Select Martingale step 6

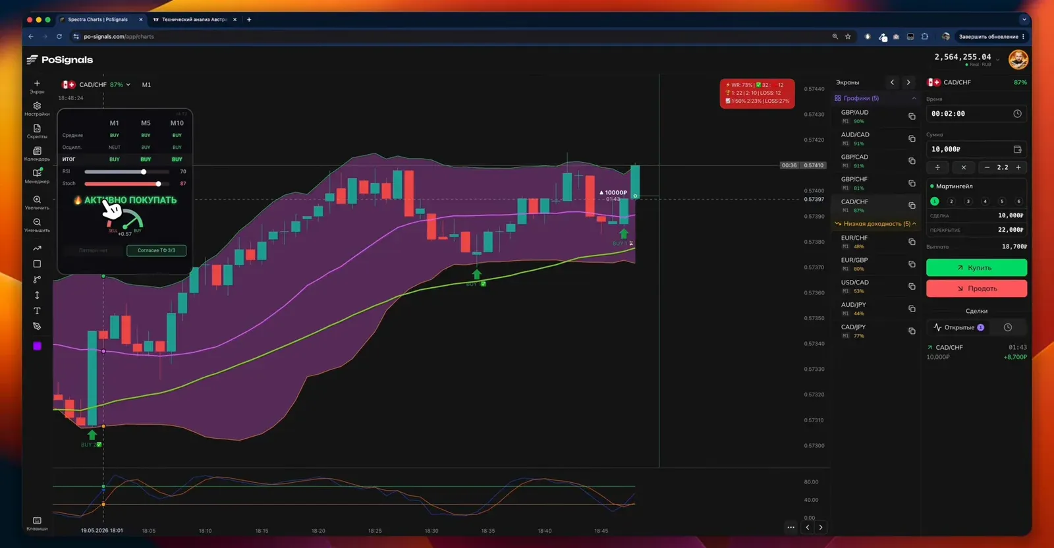pos(1018,202)
